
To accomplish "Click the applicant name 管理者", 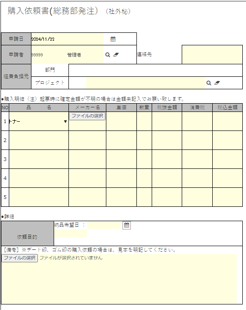I will (74, 55).
